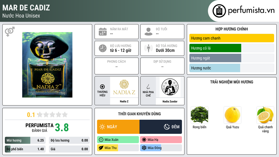Select the Quả chanh vàng lemon image
This screenshot has width=279, height=157.
click(x=265, y=115)
